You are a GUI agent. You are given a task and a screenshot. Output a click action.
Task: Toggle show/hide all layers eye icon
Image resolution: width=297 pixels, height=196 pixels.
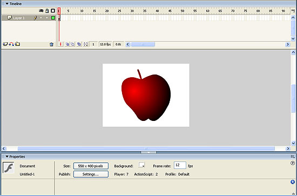(x=41, y=11)
